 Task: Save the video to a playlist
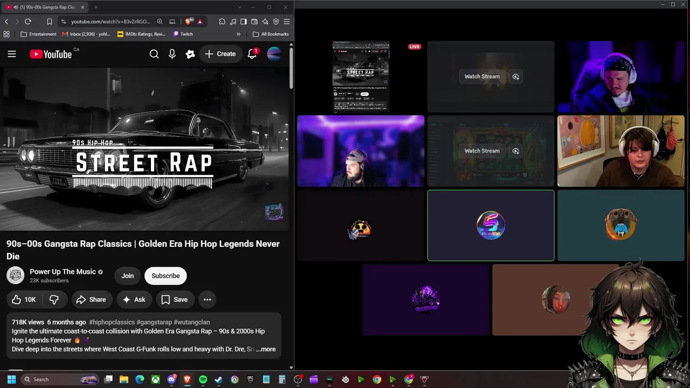click(x=175, y=300)
